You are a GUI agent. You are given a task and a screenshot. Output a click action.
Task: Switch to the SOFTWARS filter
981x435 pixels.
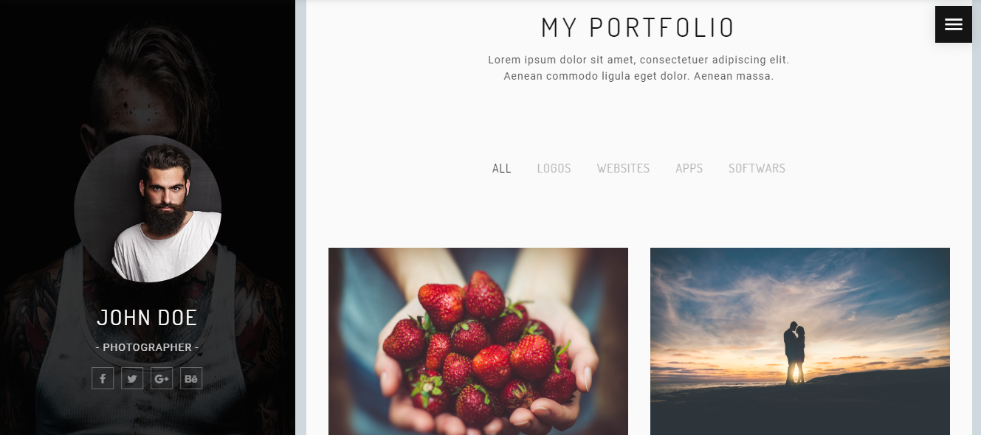[x=757, y=168]
